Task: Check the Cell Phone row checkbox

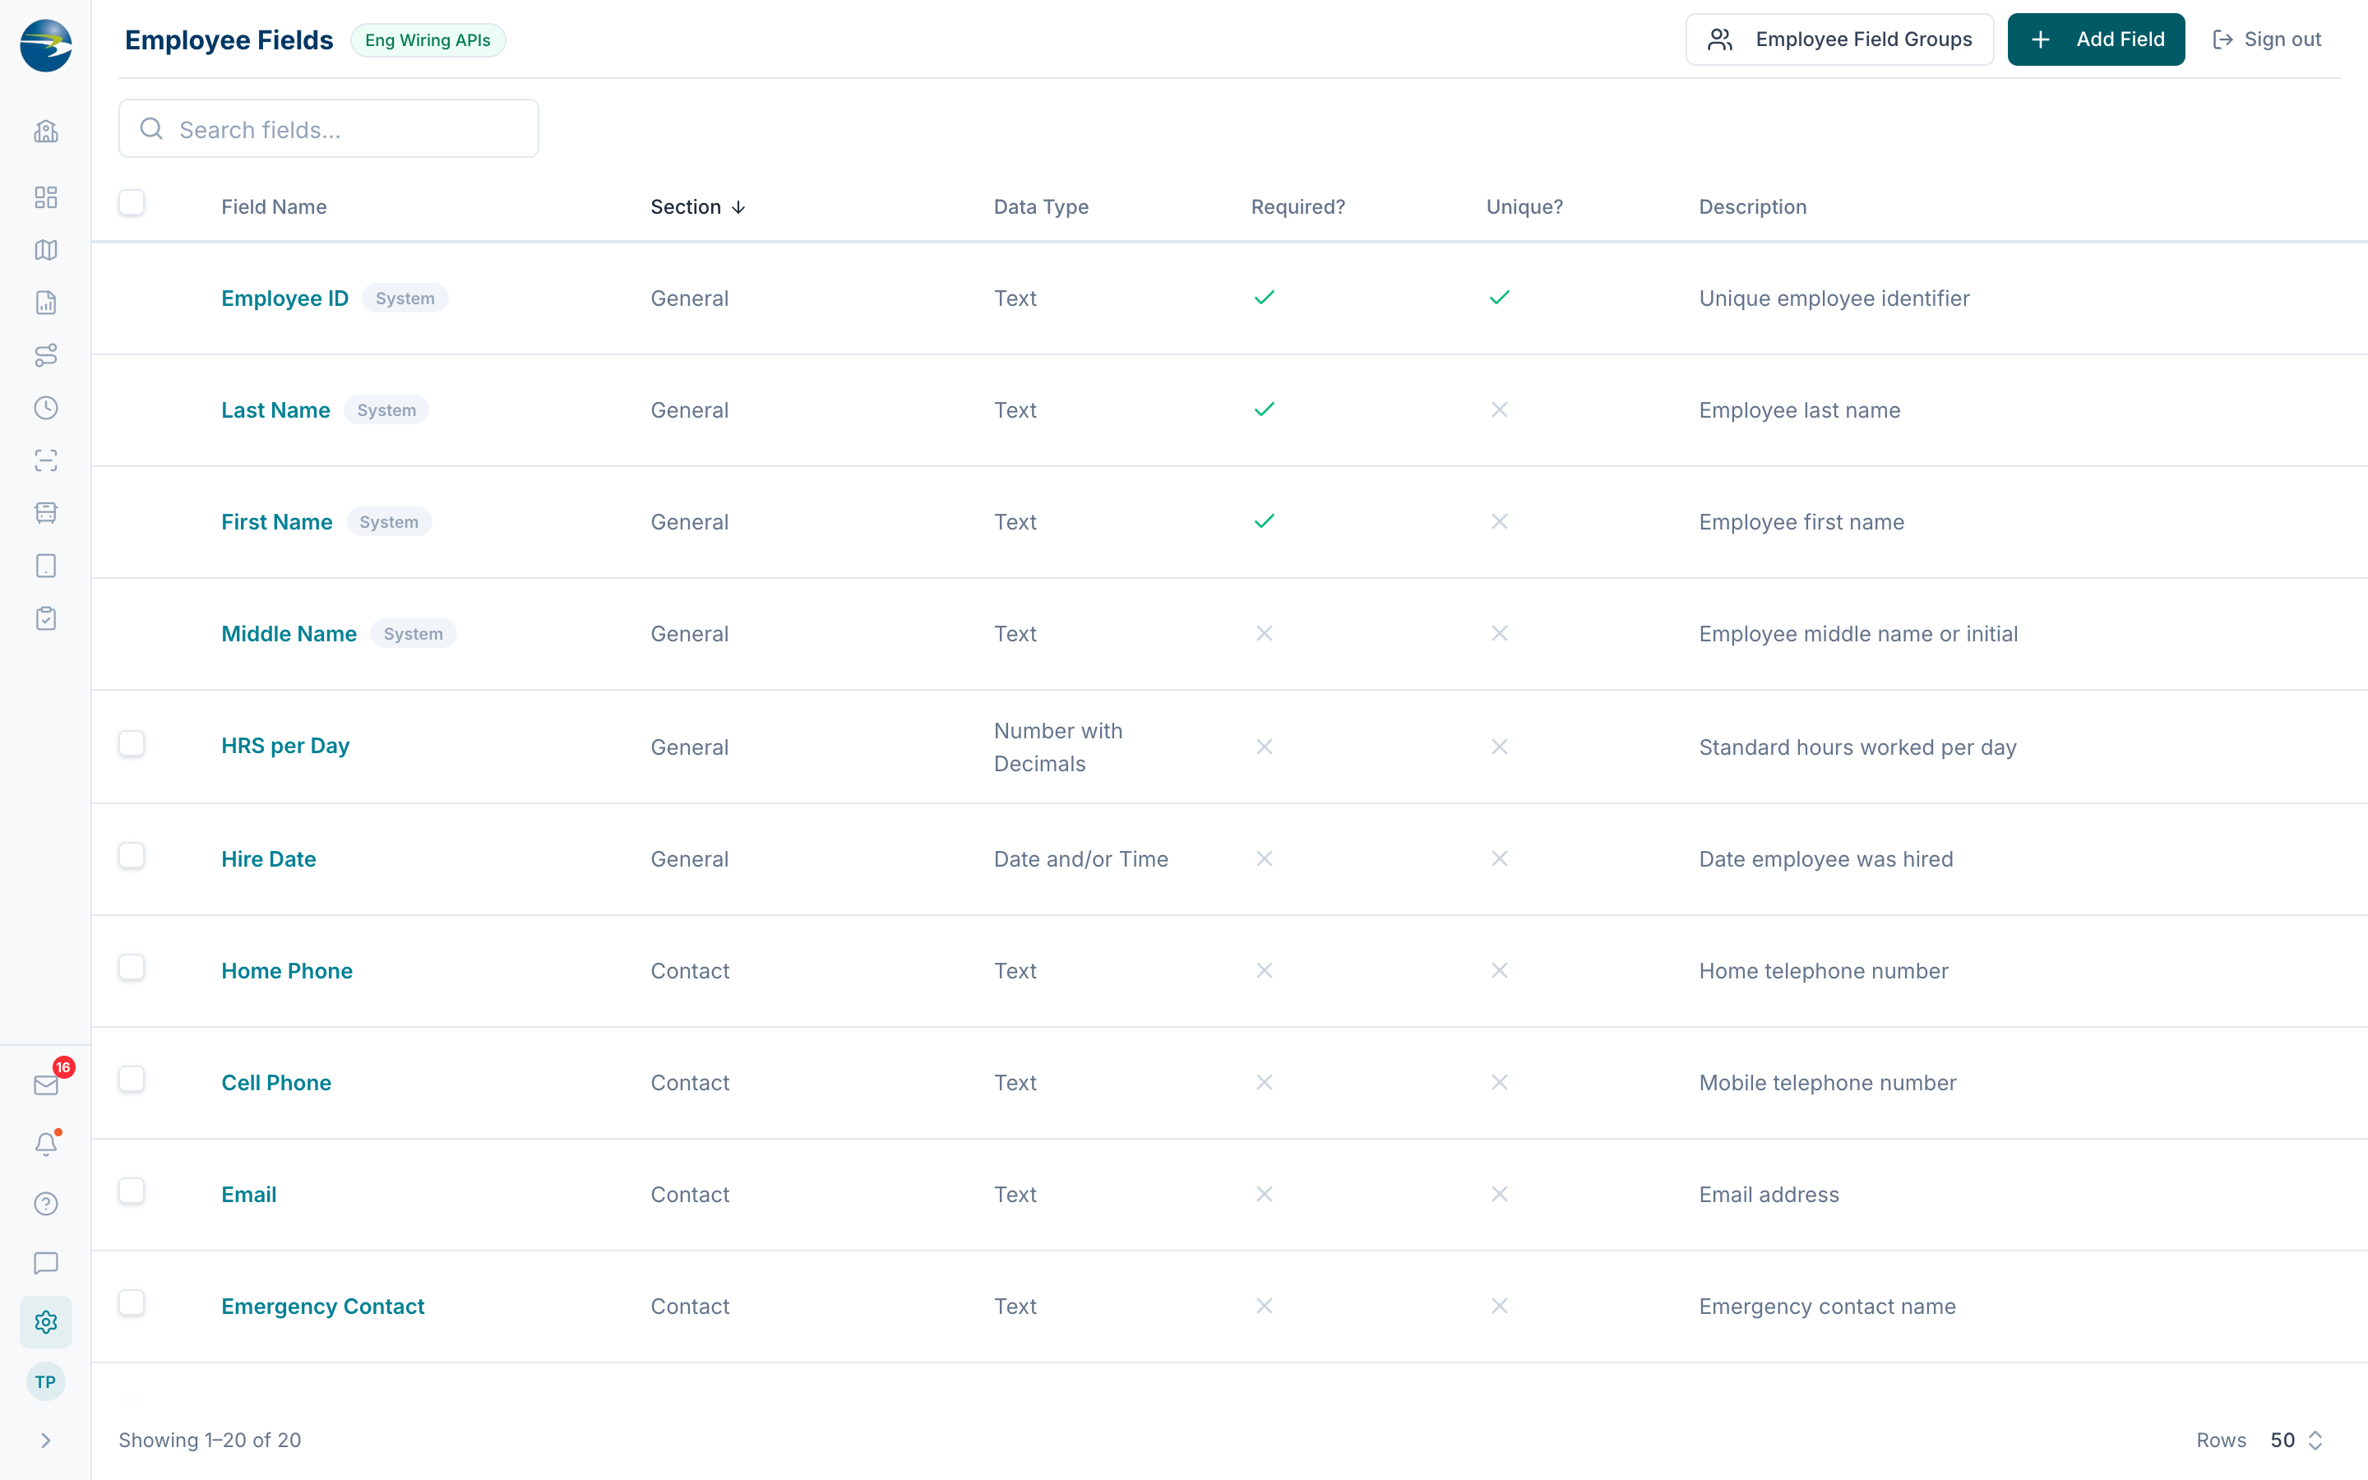Action: pyautogui.click(x=131, y=1079)
